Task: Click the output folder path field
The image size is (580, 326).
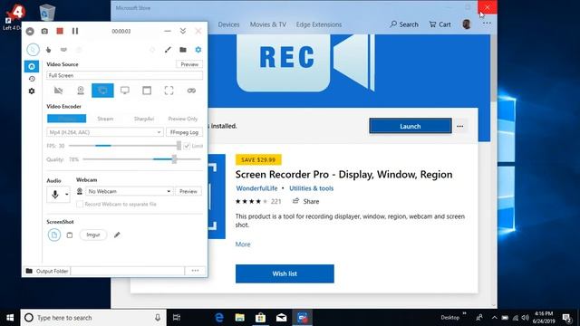Action: [128, 271]
